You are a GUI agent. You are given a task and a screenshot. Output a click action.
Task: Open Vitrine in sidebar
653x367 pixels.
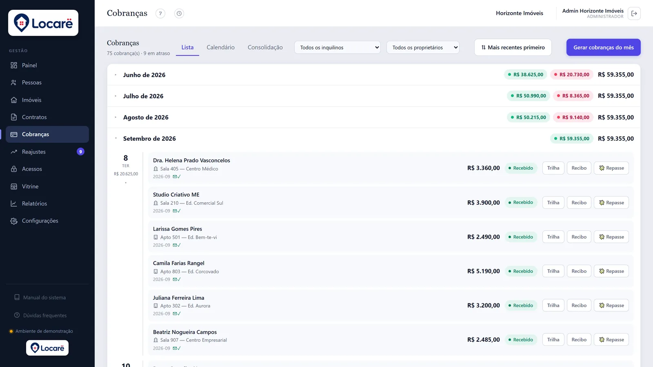coord(47,186)
